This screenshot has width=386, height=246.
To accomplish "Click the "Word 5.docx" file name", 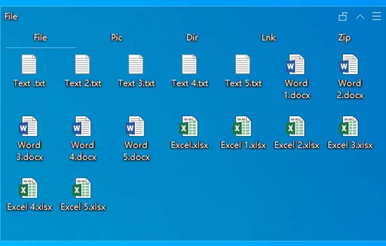I will click(136, 151).
